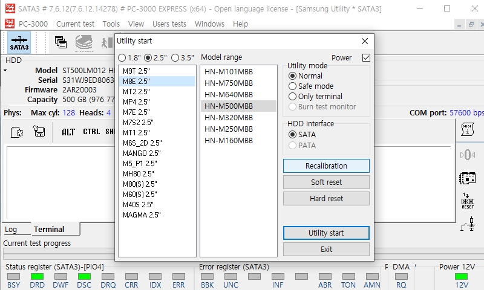Image resolution: width=484 pixels, height=290 pixels.
Task: Select model HN-M500MBB
Action: (238, 106)
